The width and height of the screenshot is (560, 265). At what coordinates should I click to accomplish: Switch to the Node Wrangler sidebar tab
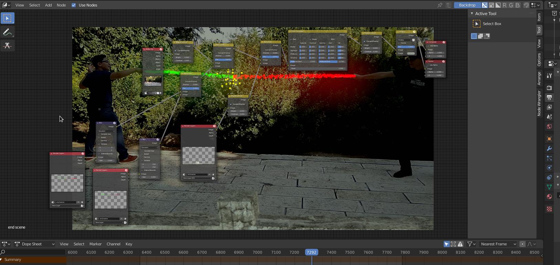[x=539, y=103]
